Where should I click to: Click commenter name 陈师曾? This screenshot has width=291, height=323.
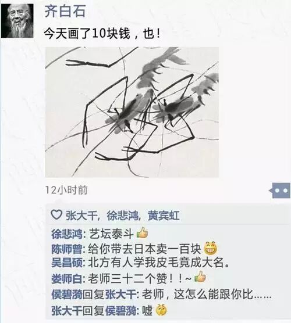click(x=67, y=249)
